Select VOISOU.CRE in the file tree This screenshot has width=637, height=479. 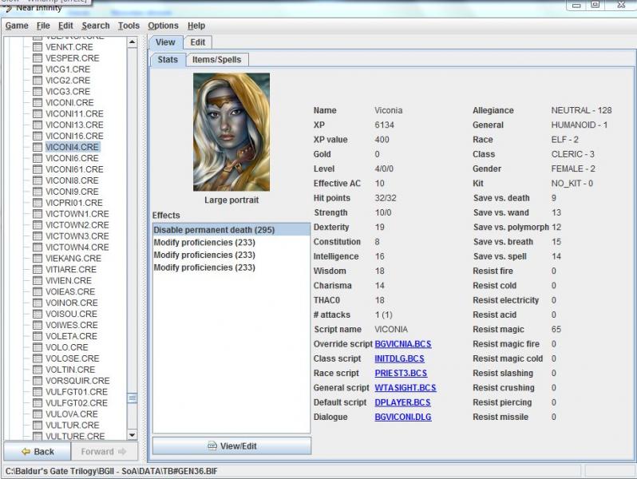click(x=72, y=314)
